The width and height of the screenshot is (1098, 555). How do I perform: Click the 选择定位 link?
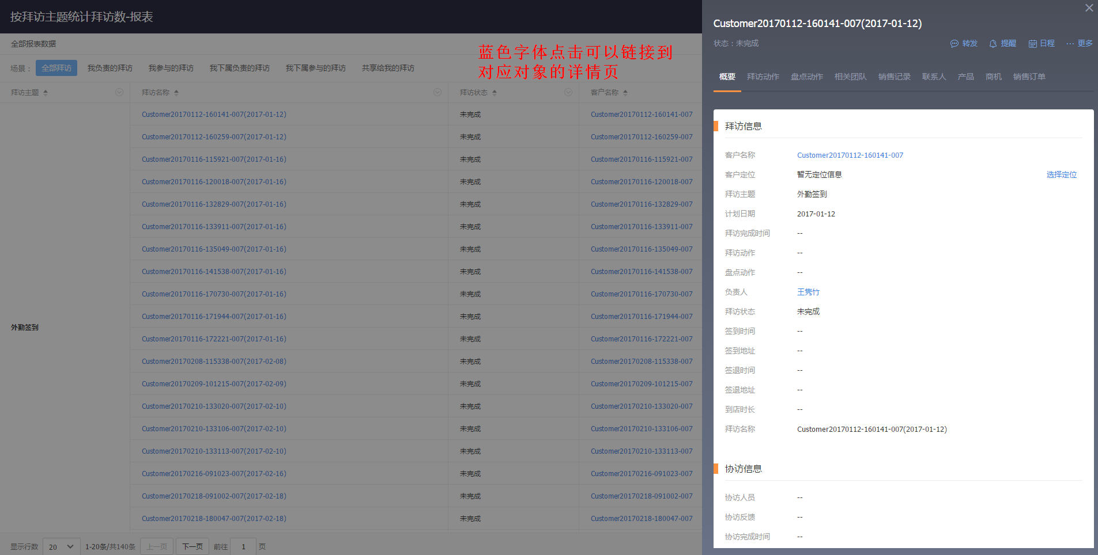1061,174
